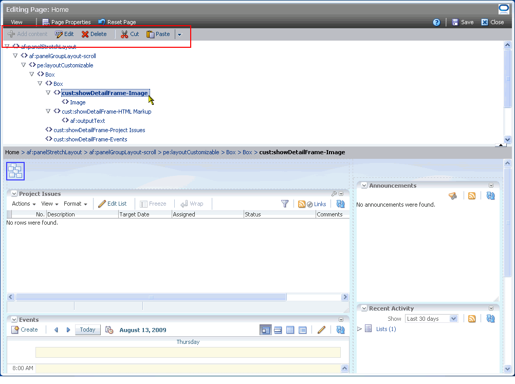Go to next day in Events
Viewport: 515px width, 384px height.
(68, 330)
